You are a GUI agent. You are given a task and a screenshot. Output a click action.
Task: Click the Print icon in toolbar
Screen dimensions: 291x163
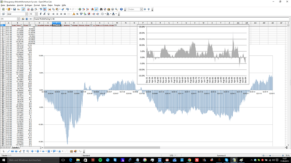(x=32, y=9)
